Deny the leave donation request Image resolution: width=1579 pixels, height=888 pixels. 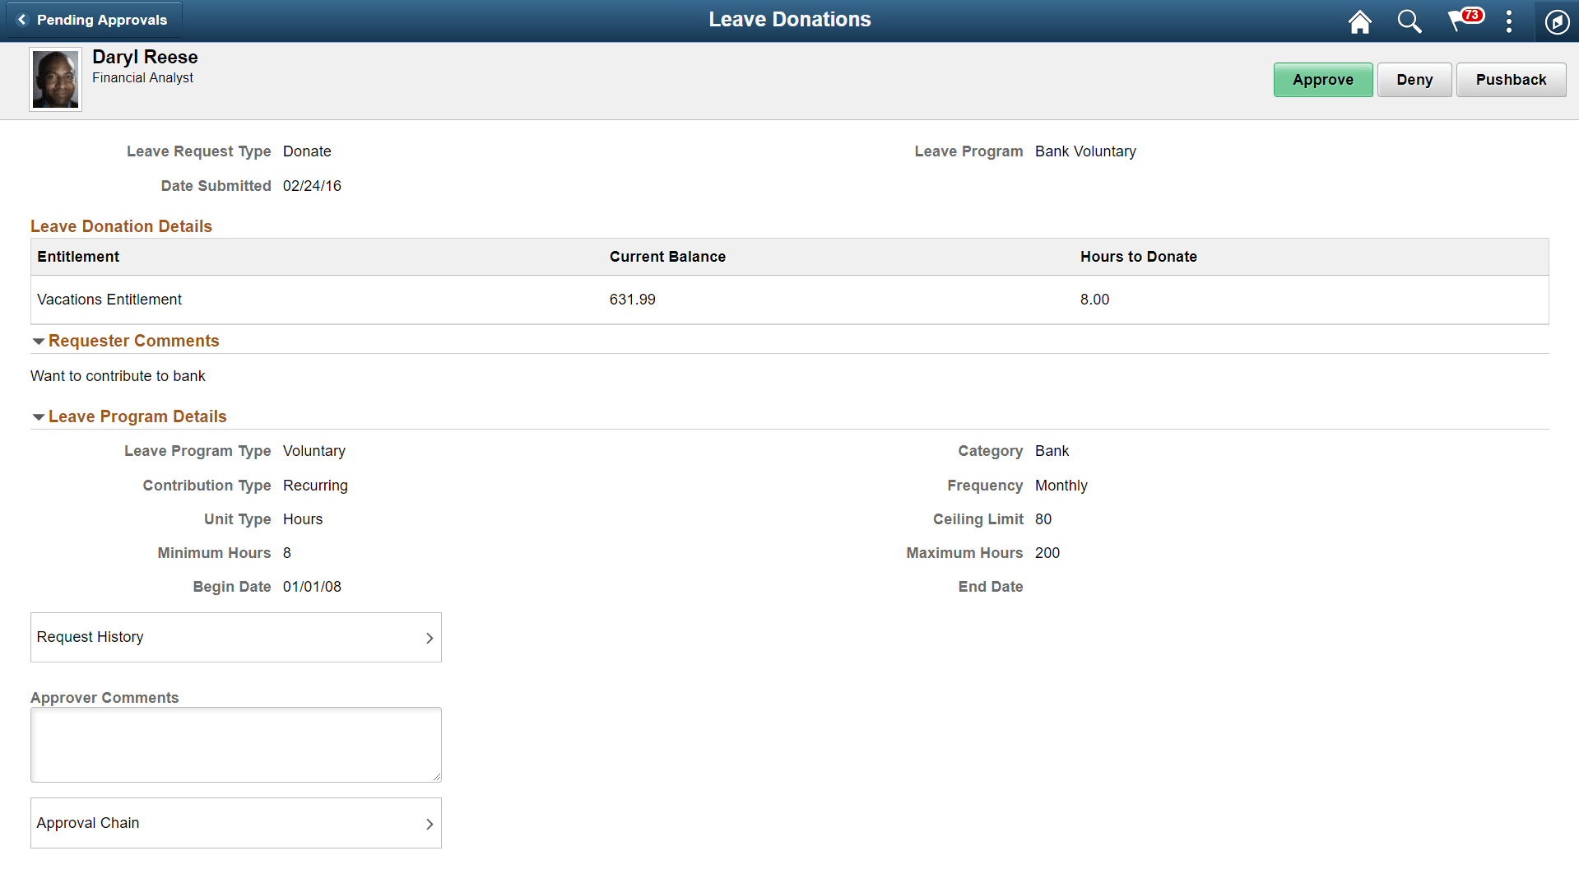point(1414,79)
